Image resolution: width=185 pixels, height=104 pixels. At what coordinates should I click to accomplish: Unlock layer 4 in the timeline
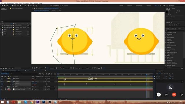click(5, 88)
